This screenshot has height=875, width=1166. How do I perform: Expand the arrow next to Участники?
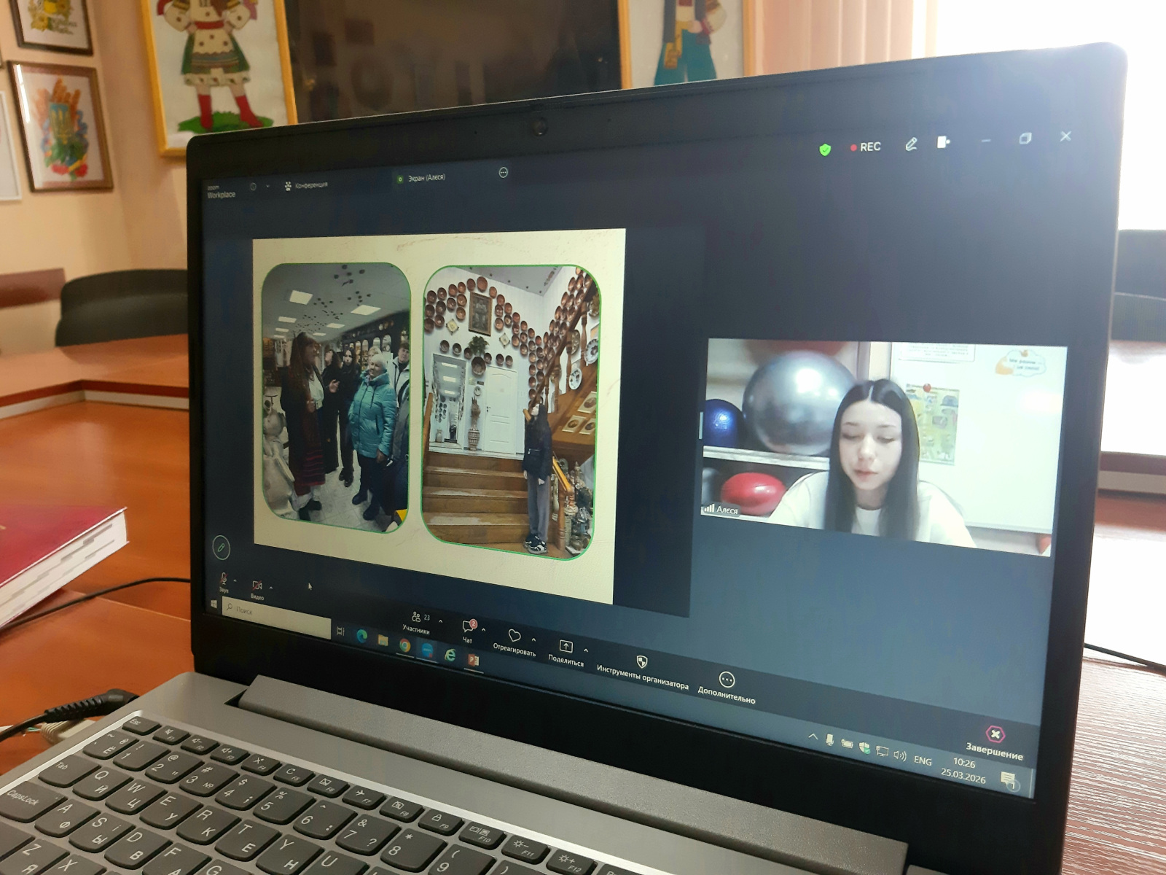440,622
